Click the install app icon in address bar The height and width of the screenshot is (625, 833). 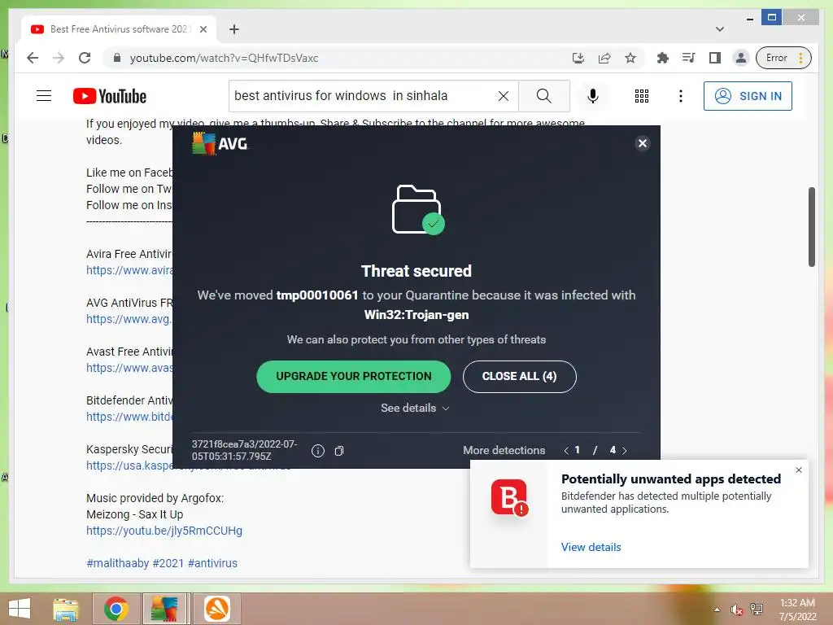click(578, 58)
